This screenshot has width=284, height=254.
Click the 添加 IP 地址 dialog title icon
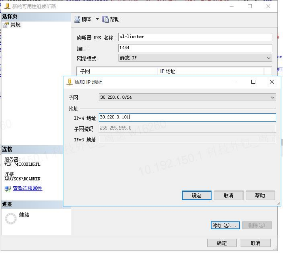[x=69, y=82]
